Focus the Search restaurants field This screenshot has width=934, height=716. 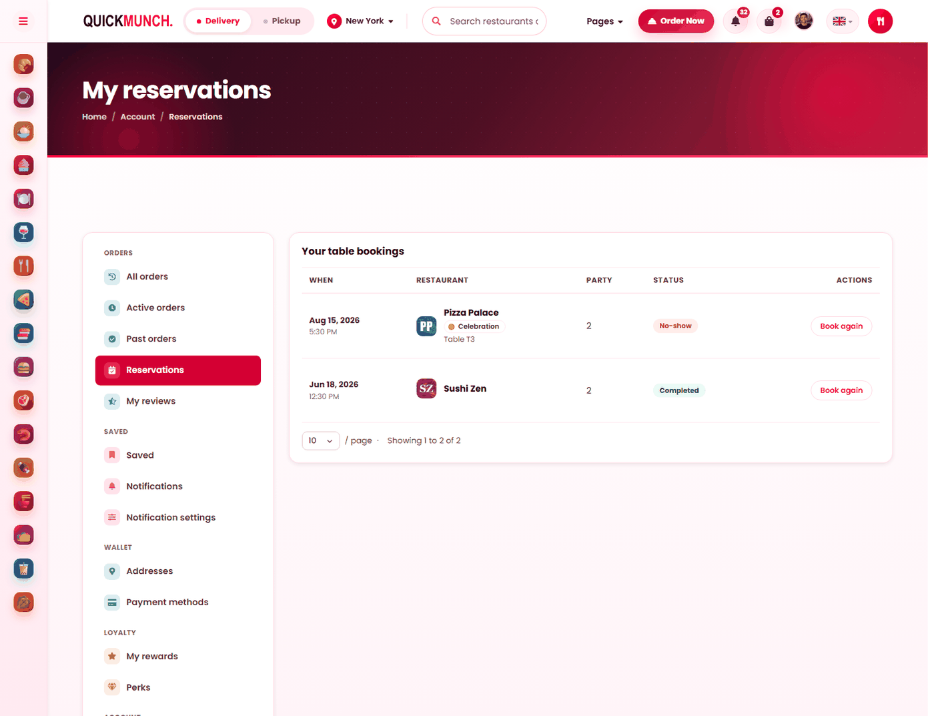pyautogui.click(x=484, y=21)
